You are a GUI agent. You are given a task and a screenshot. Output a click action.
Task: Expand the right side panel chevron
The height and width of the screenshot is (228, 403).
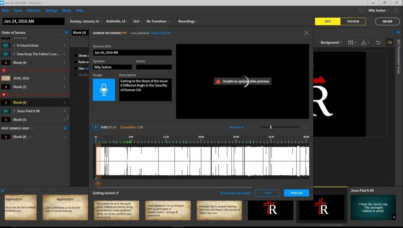(398, 32)
